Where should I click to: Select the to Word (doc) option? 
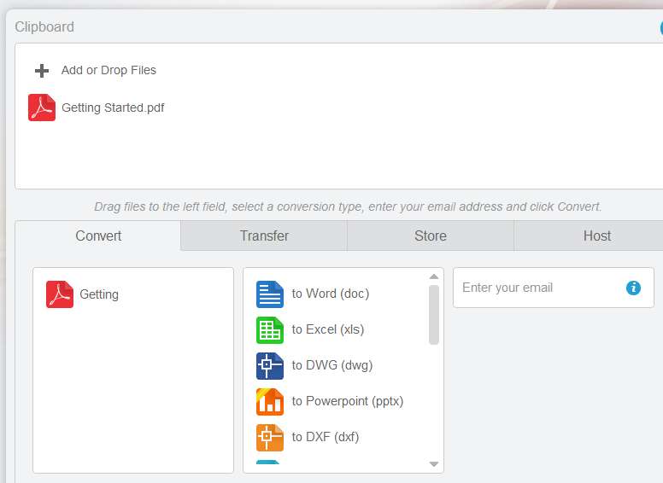click(331, 294)
